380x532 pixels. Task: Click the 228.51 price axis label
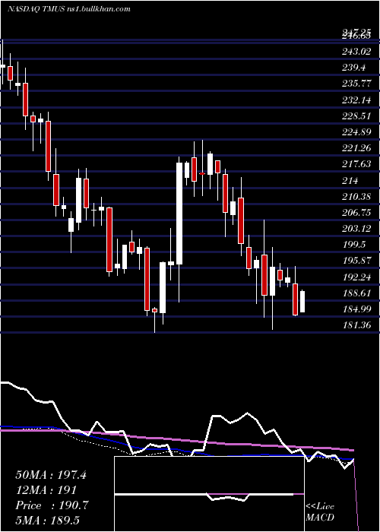tap(356, 116)
